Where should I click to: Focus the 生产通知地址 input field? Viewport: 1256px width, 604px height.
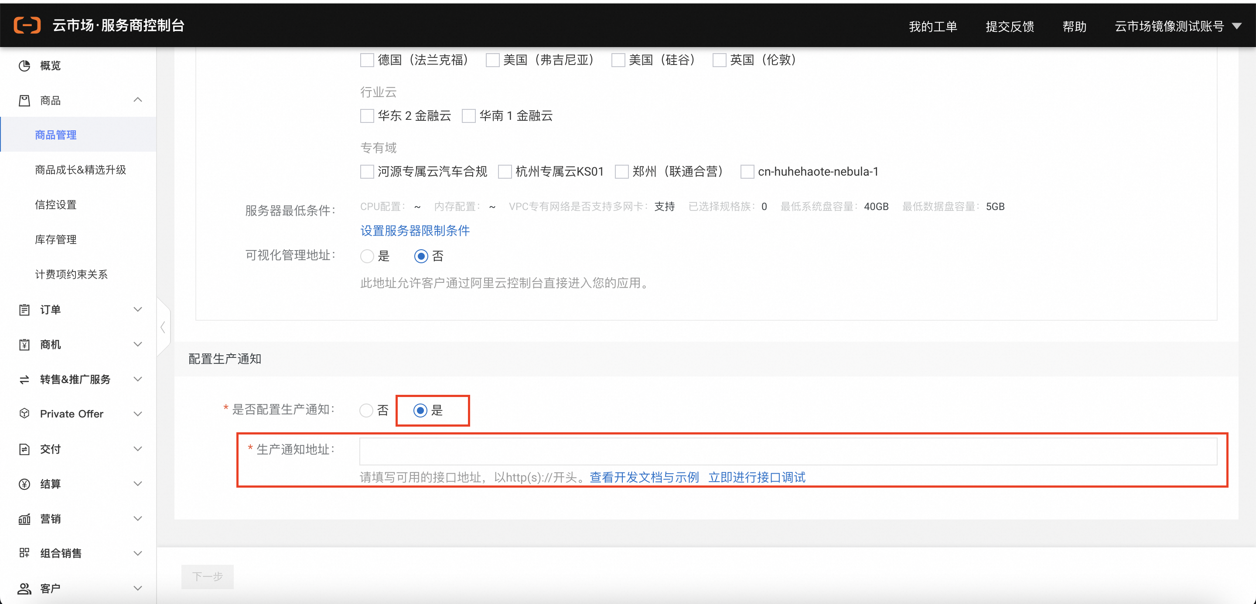click(x=788, y=451)
